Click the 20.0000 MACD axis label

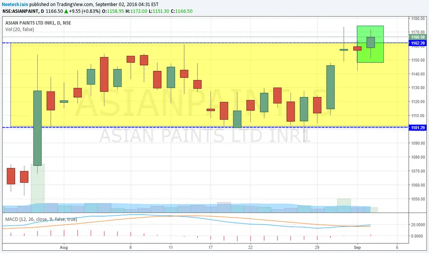point(418,225)
